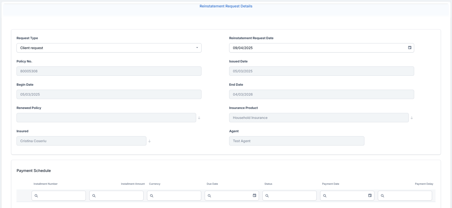Open calendar in Payment Date filter

click(370, 196)
